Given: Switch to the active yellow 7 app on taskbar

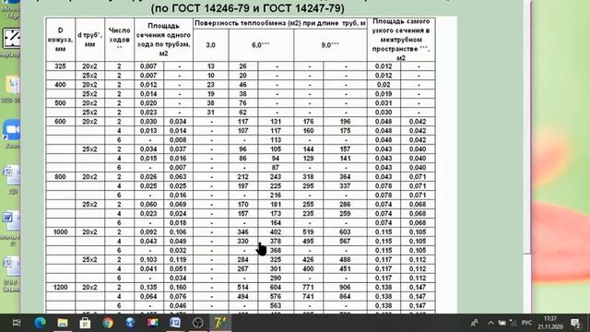Looking at the screenshot, I should [x=220, y=323].
